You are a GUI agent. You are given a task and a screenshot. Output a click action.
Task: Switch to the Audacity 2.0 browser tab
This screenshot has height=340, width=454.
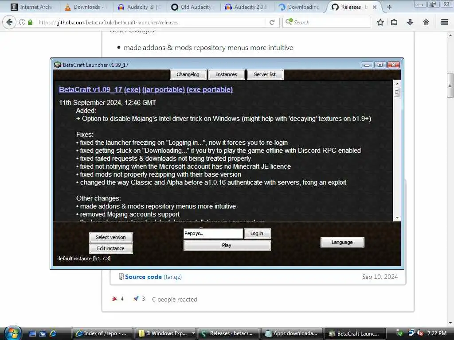(x=246, y=7)
